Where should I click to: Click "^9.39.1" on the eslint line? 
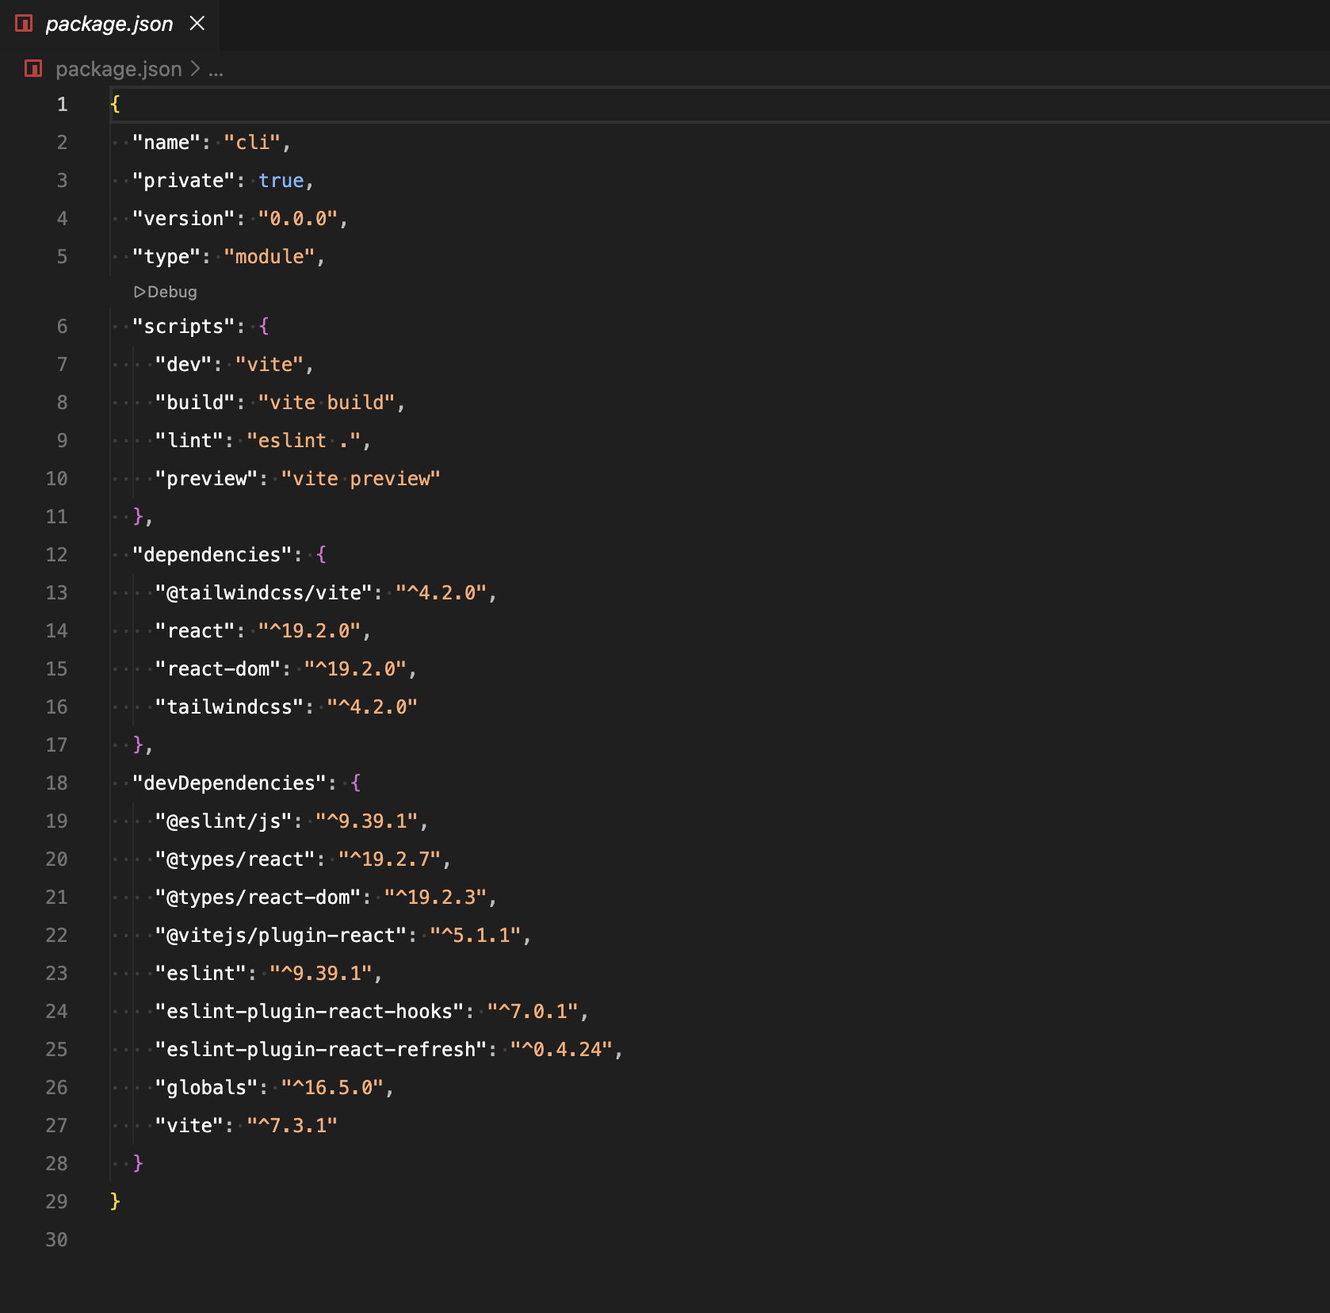[x=321, y=973]
